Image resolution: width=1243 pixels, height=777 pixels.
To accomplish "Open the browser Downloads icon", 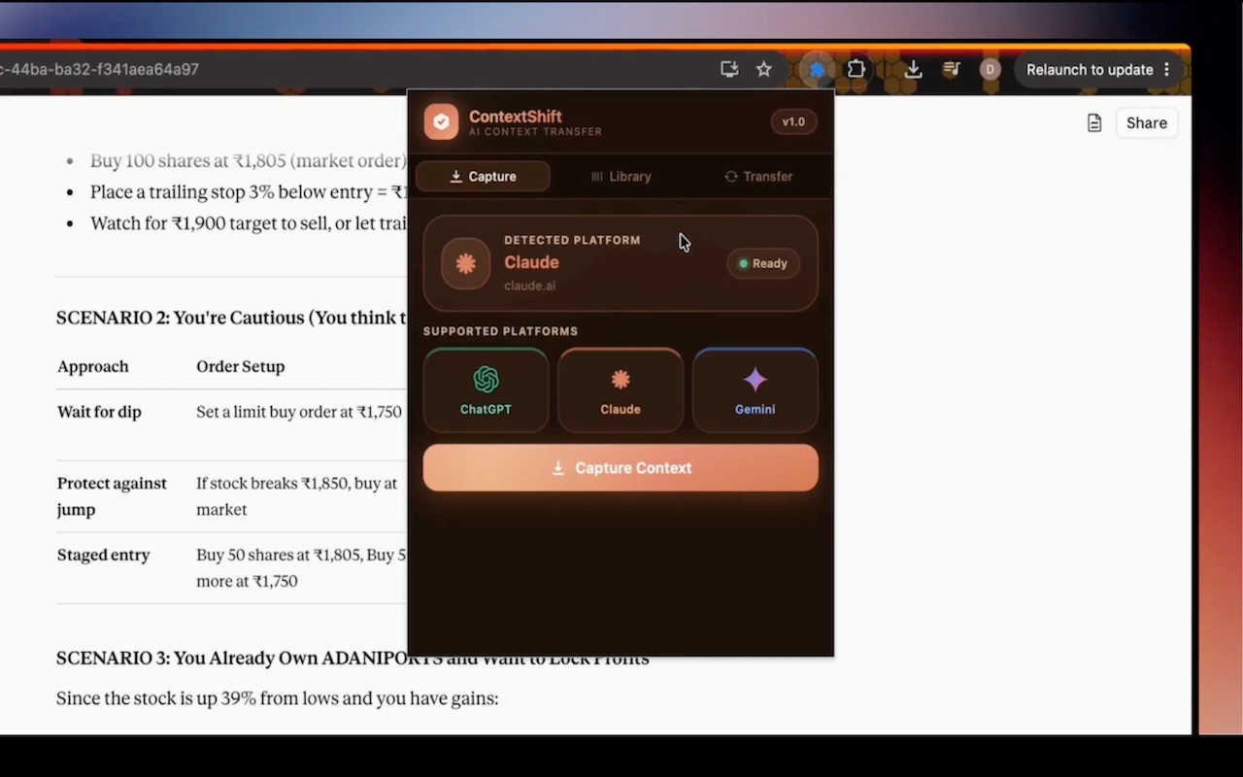I will pos(913,70).
